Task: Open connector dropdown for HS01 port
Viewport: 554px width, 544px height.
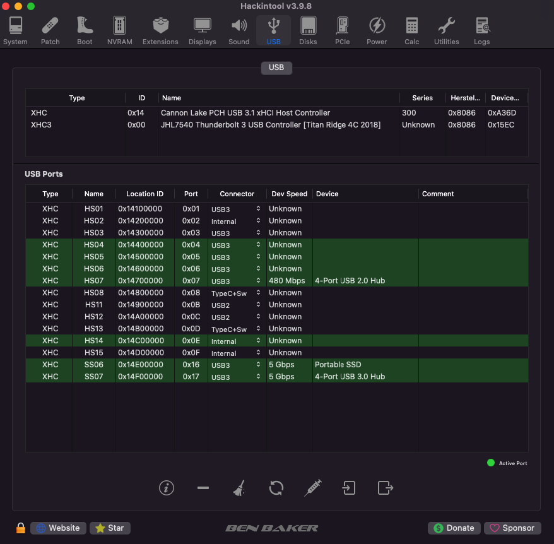Action: (x=258, y=209)
